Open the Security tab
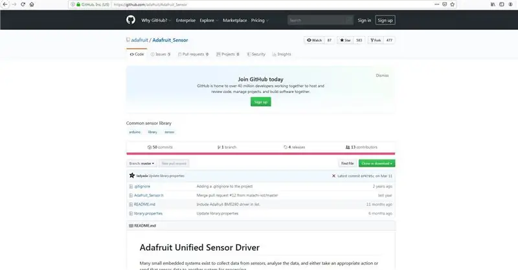The width and height of the screenshot is (518, 270). (256, 54)
